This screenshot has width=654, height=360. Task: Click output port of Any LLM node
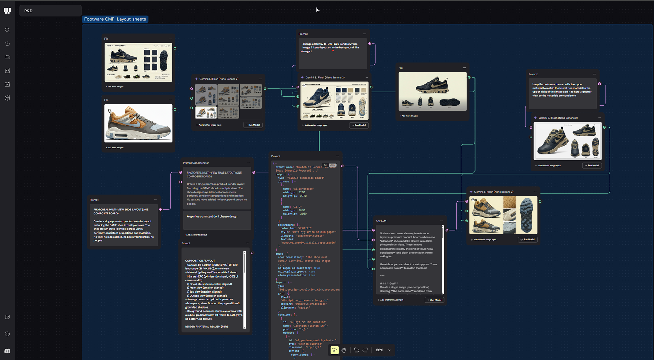[x=447, y=230]
